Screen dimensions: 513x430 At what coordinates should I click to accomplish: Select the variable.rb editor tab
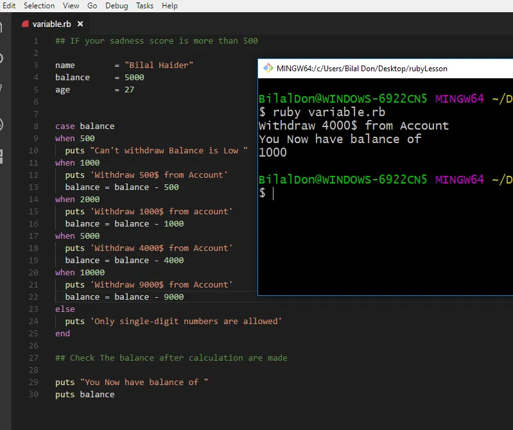pos(51,24)
